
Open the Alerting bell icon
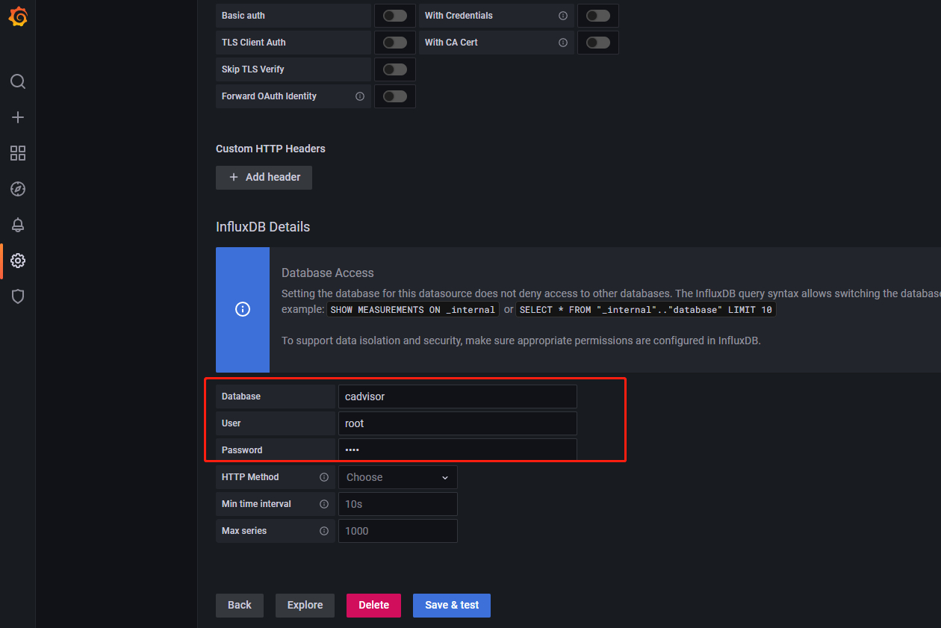click(x=18, y=225)
